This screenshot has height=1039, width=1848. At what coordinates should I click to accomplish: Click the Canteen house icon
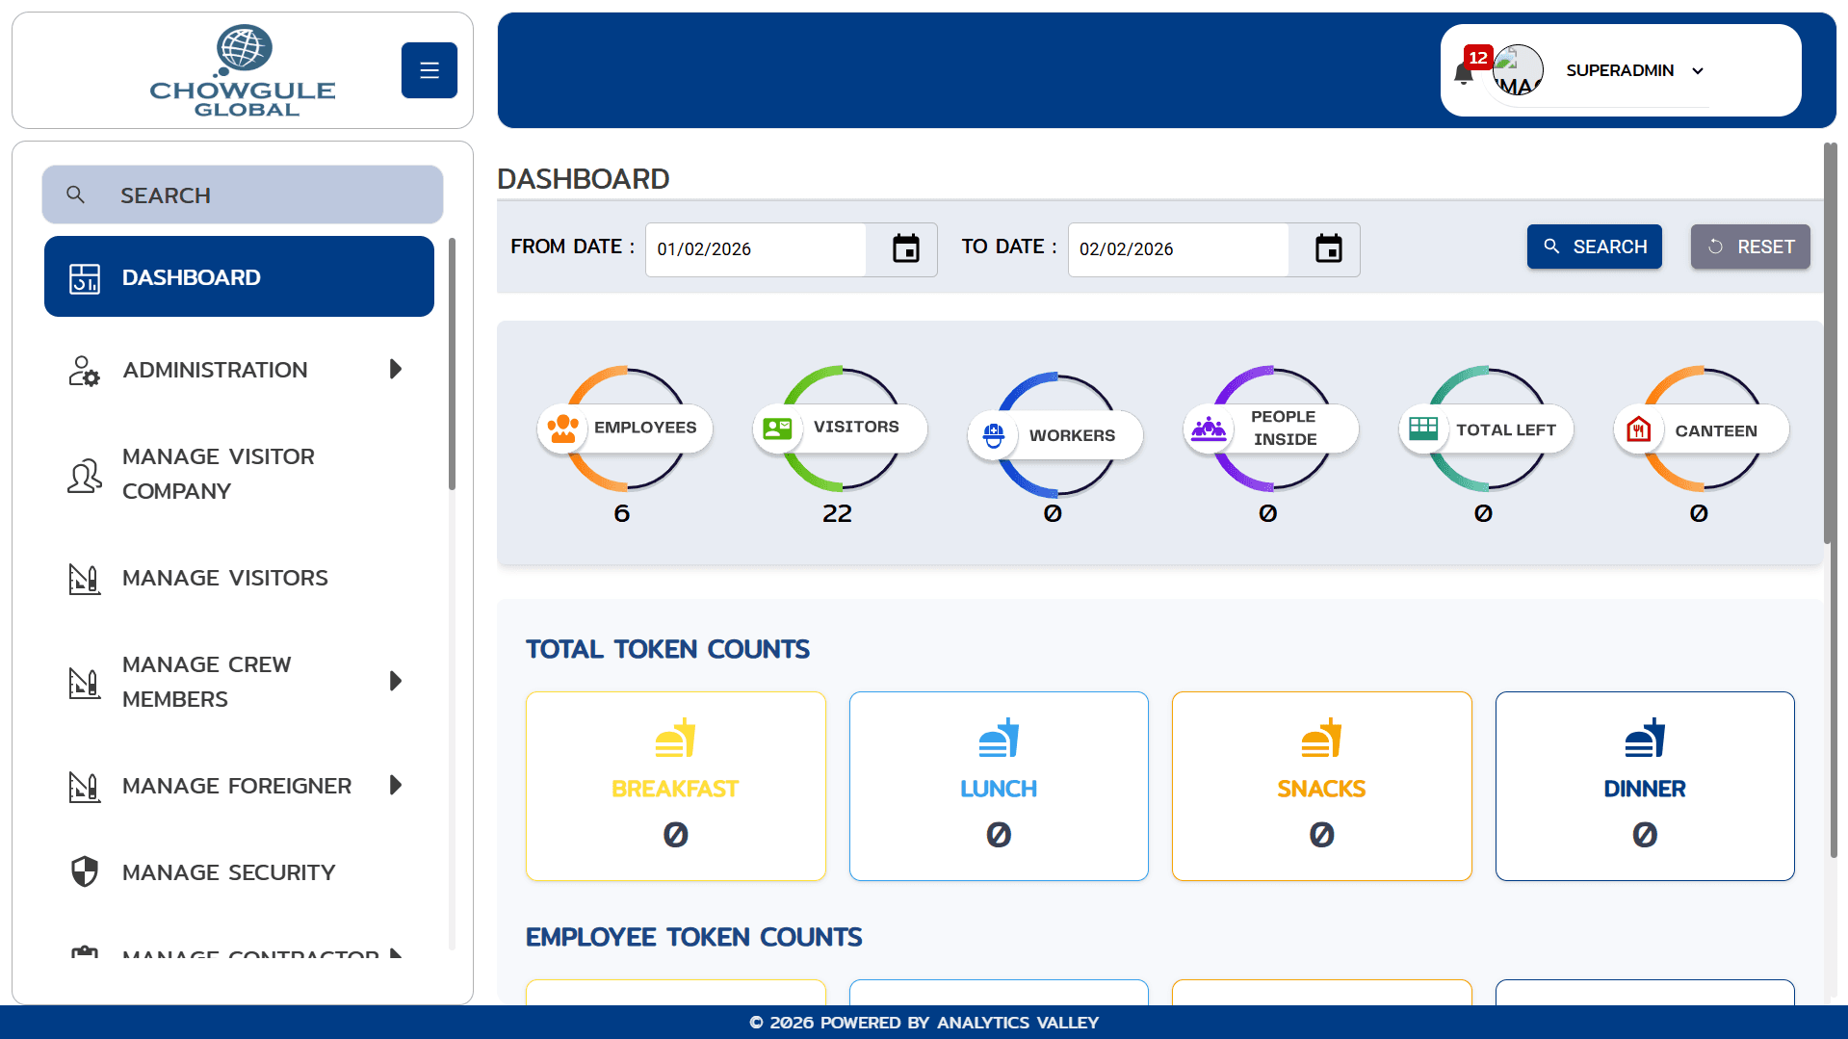pyautogui.click(x=1639, y=429)
